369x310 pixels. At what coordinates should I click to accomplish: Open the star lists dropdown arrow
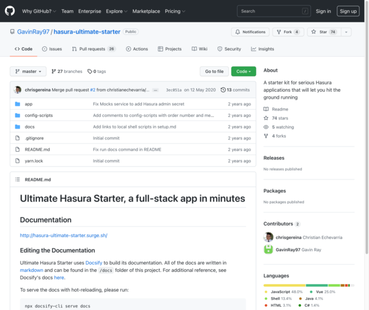pos(346,32)
